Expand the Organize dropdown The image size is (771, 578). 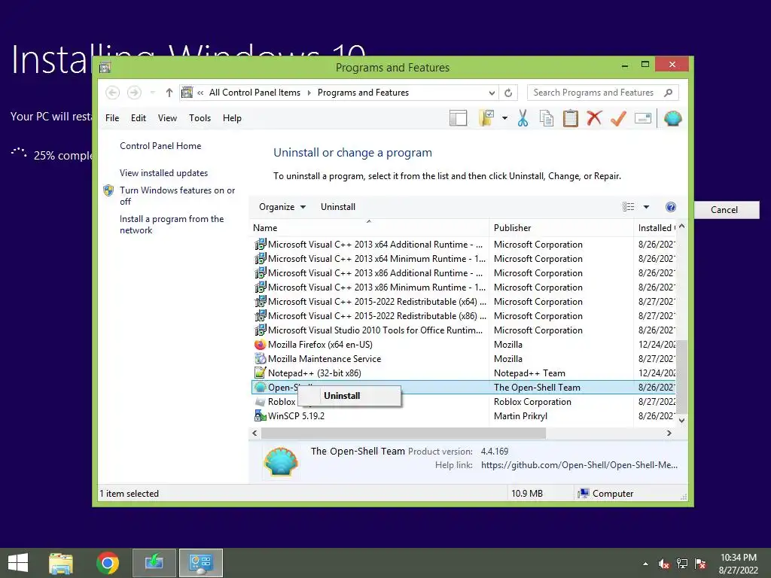282,207
